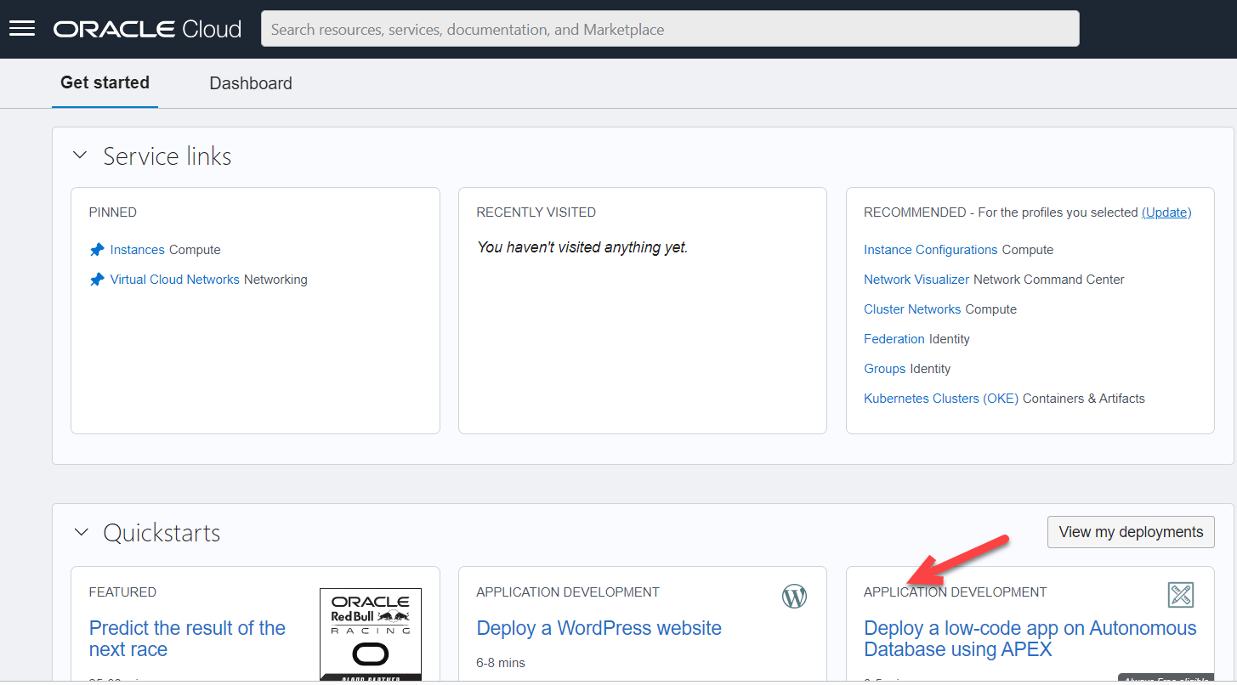Click APPLICATION DEVELOPMENT label on WordPress card
Screen dimensions: 1237x685
coord(568,592)
